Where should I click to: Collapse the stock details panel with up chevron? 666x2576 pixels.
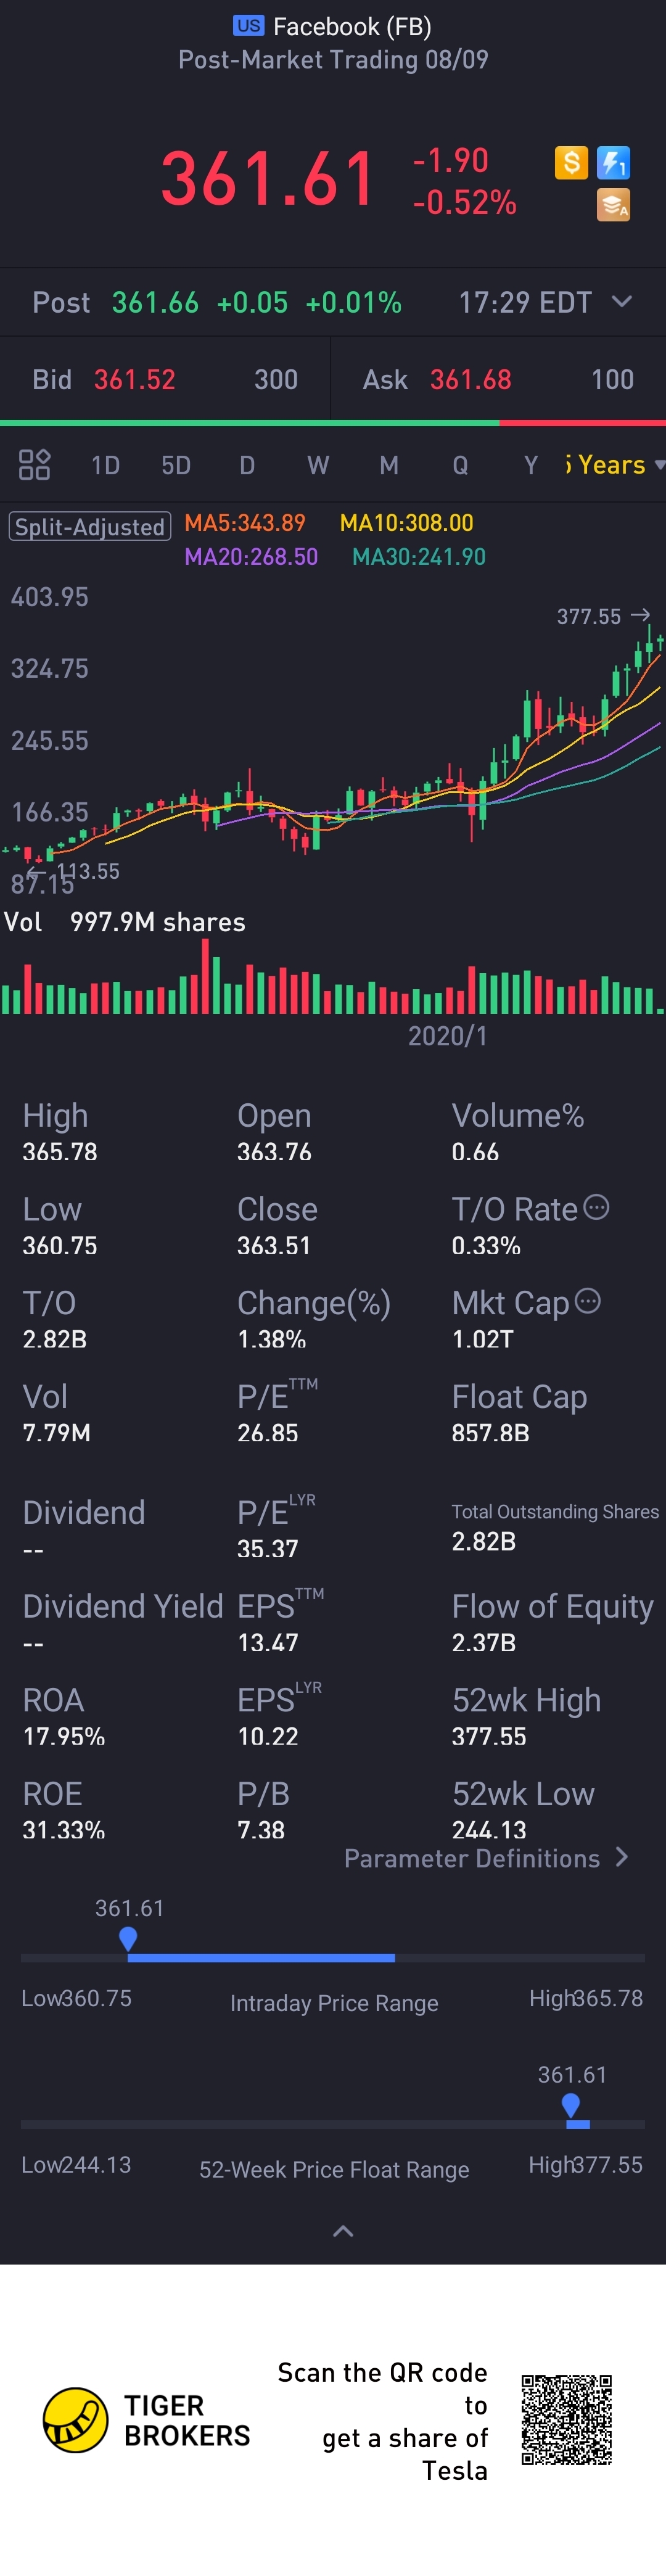[x=343, y=2231]
